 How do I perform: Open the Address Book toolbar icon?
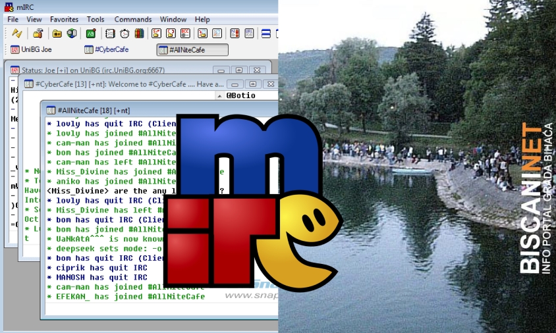110,34
